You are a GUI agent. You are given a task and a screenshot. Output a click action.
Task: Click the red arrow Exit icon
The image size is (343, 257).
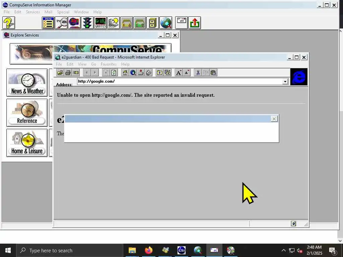pos(195,23)
